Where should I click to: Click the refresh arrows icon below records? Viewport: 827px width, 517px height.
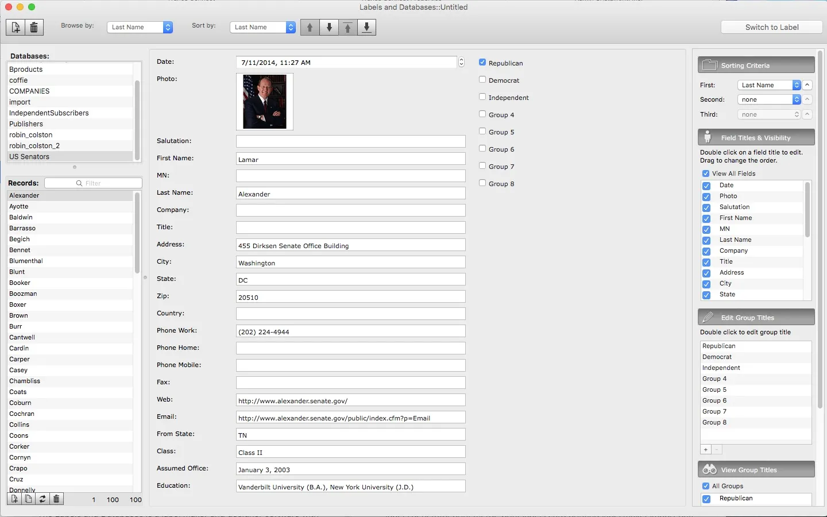[42, 499]
